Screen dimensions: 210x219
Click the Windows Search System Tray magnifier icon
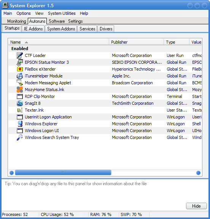[x=20, y=137]
